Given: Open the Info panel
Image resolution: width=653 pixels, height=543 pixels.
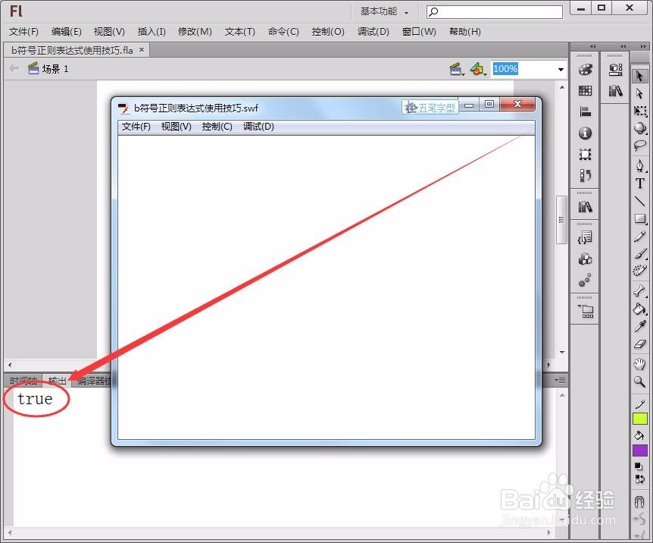Looking at the screenshot, I should point(585,133).
